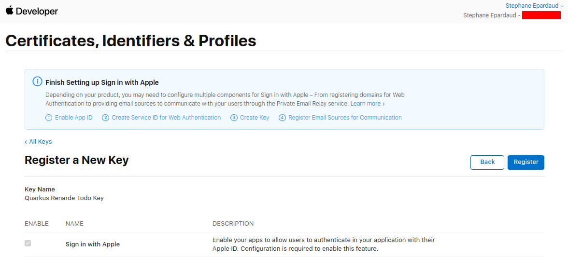This screenshot has height=257, width=568.
Task: Click the Certificates, Identifiers & Profiles heading
Action: point(130,41)
